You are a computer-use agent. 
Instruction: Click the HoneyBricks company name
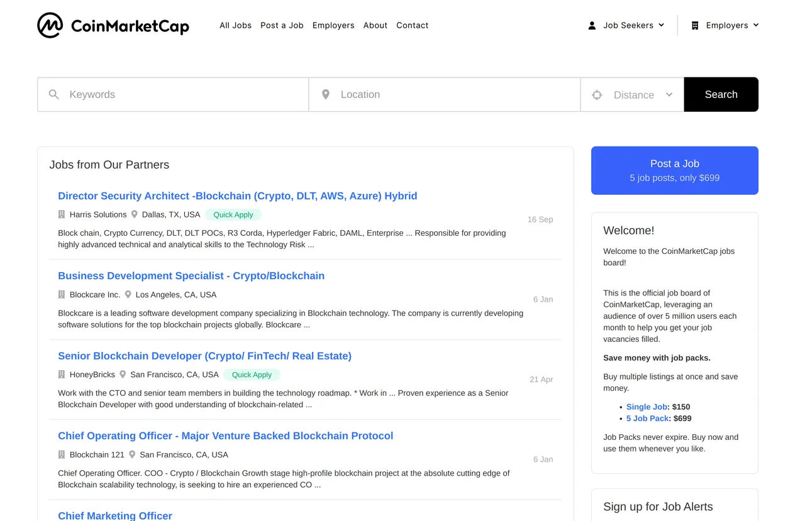[x=92, y=375]
